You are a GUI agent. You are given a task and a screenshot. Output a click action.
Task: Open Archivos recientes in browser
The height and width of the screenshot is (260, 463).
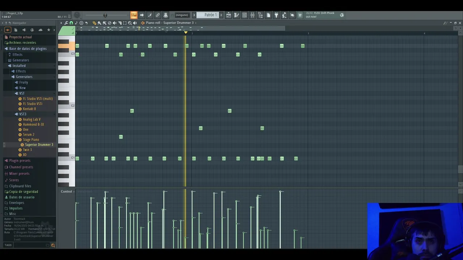coord(22,43)
